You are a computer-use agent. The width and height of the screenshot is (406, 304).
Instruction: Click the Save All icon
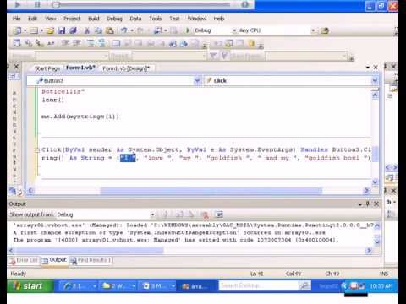pos(74,30)
